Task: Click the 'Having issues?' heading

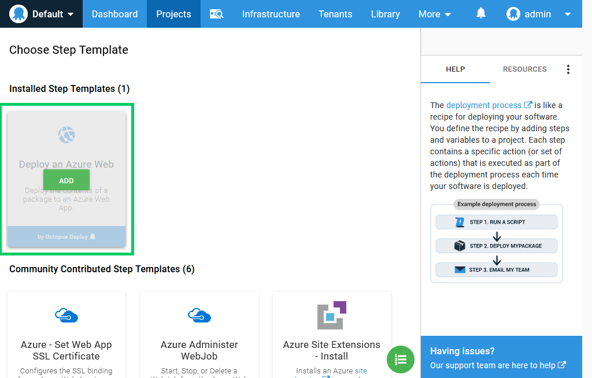Action: click(462, 351)
